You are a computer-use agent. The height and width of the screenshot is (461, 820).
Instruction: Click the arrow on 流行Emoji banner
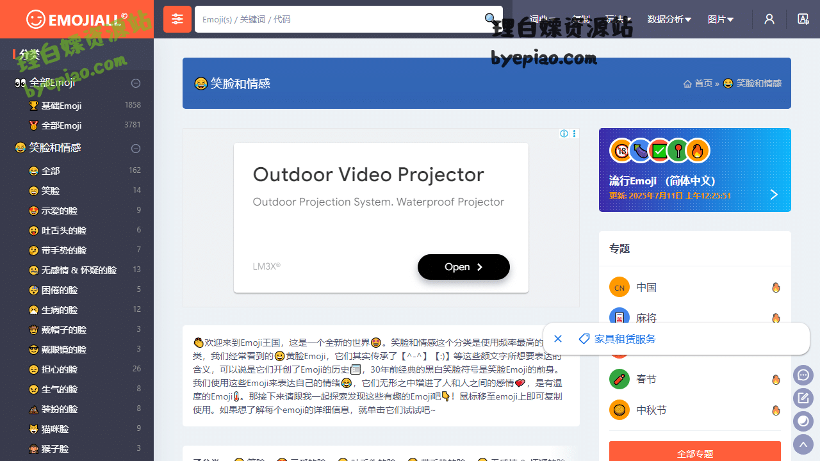(774, 195)
